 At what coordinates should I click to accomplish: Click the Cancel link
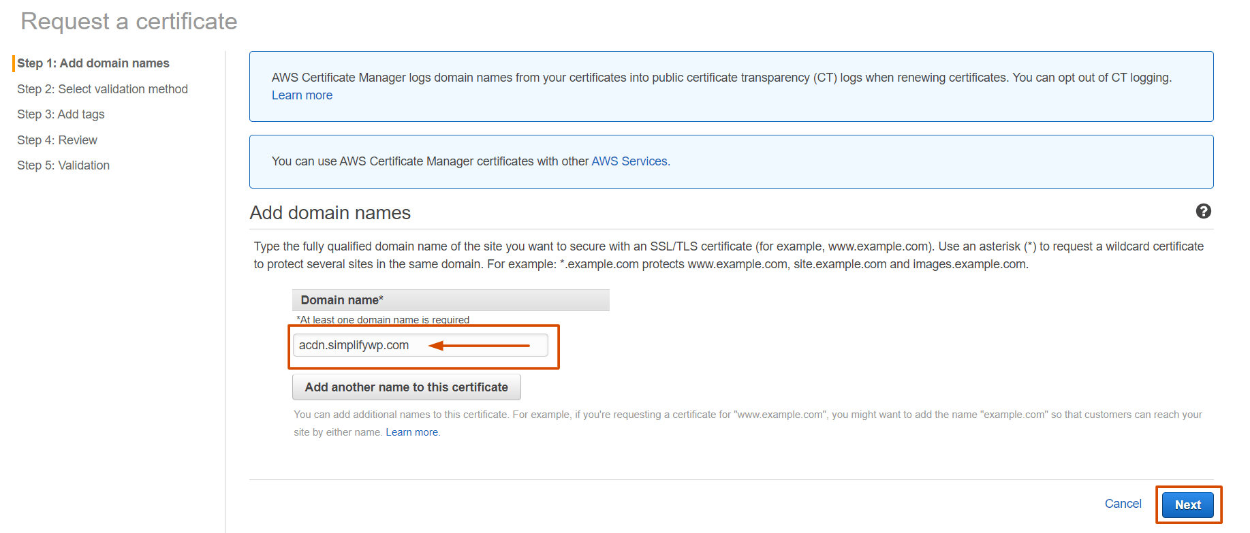click(x=1123, y=504)
